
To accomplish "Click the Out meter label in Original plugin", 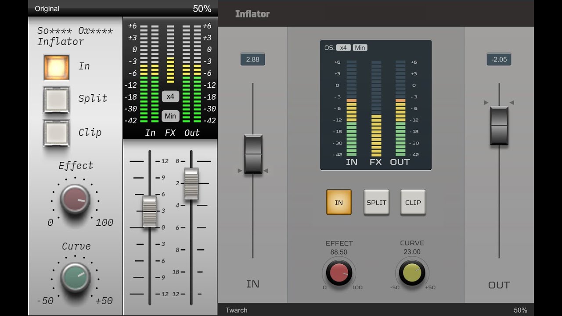I will point(192,133).
